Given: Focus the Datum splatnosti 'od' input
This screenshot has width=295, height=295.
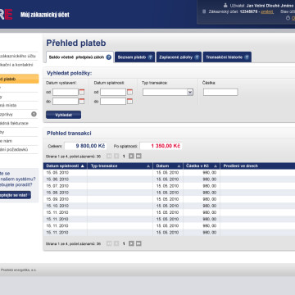Looking at the screenshot, I should [x=113, y=92].
